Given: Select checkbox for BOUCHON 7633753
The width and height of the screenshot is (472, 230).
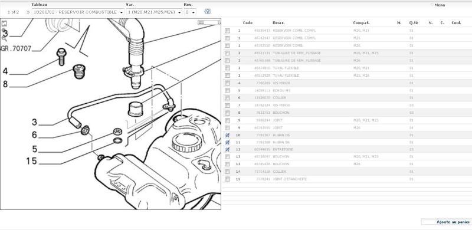Looking at the screenshot, I should coord(227,113).
